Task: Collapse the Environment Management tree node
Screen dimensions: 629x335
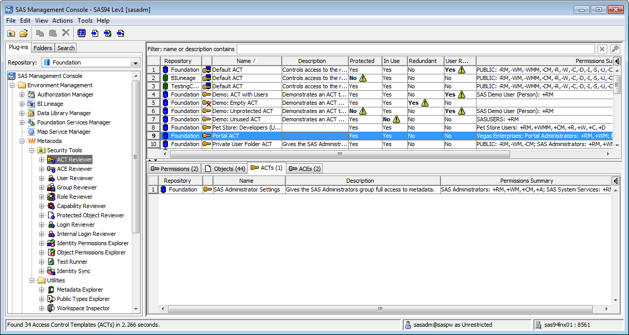Action: click(13, 85)
